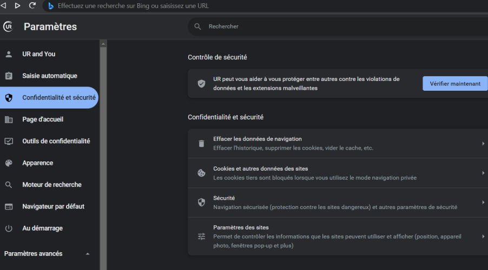This screenshot has height=270, width=488.
Task: Expand arrow on Cookies row
Action: pyautogui.click(x=483, y=173)
